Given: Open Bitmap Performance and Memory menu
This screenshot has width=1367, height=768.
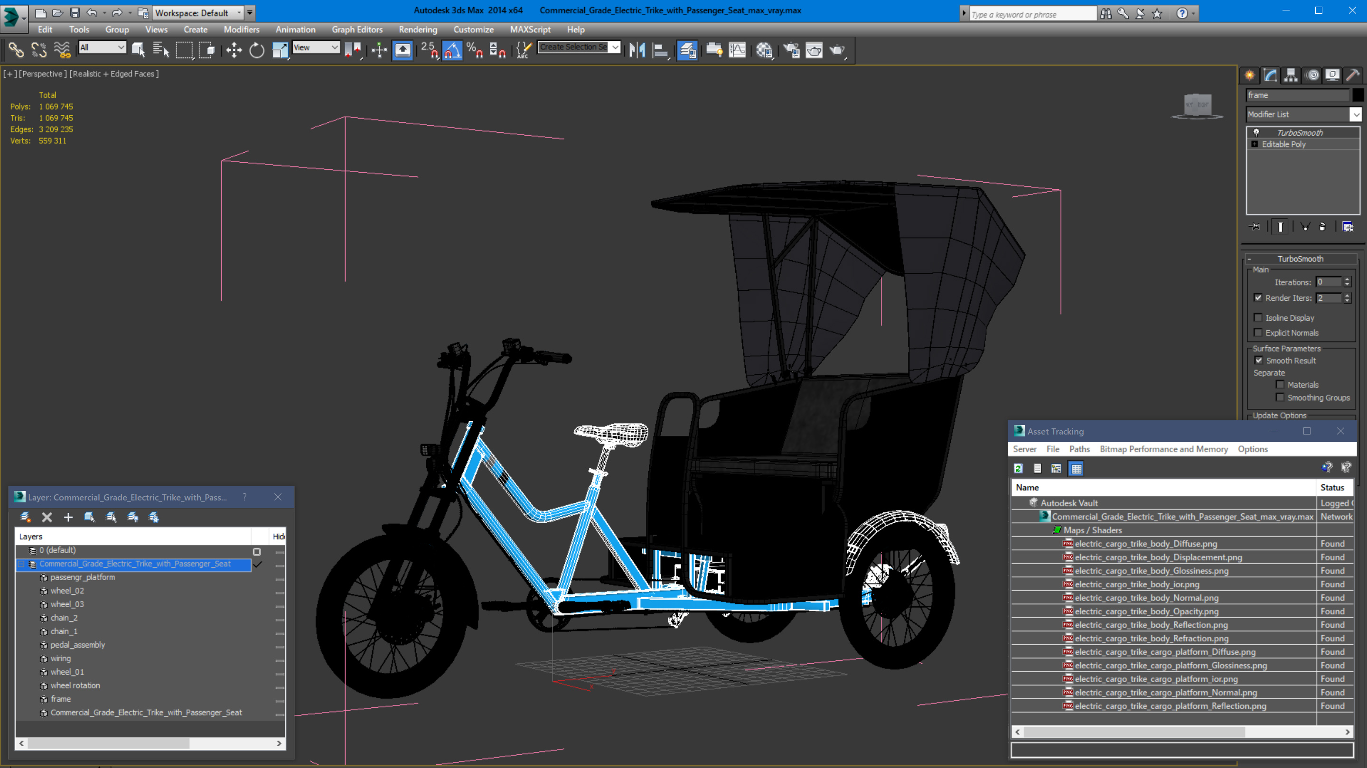Looking at the screenshot, I should (1164, 449).
